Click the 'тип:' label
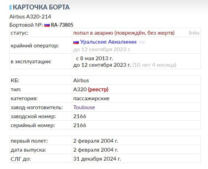 [x=16, y=89]
